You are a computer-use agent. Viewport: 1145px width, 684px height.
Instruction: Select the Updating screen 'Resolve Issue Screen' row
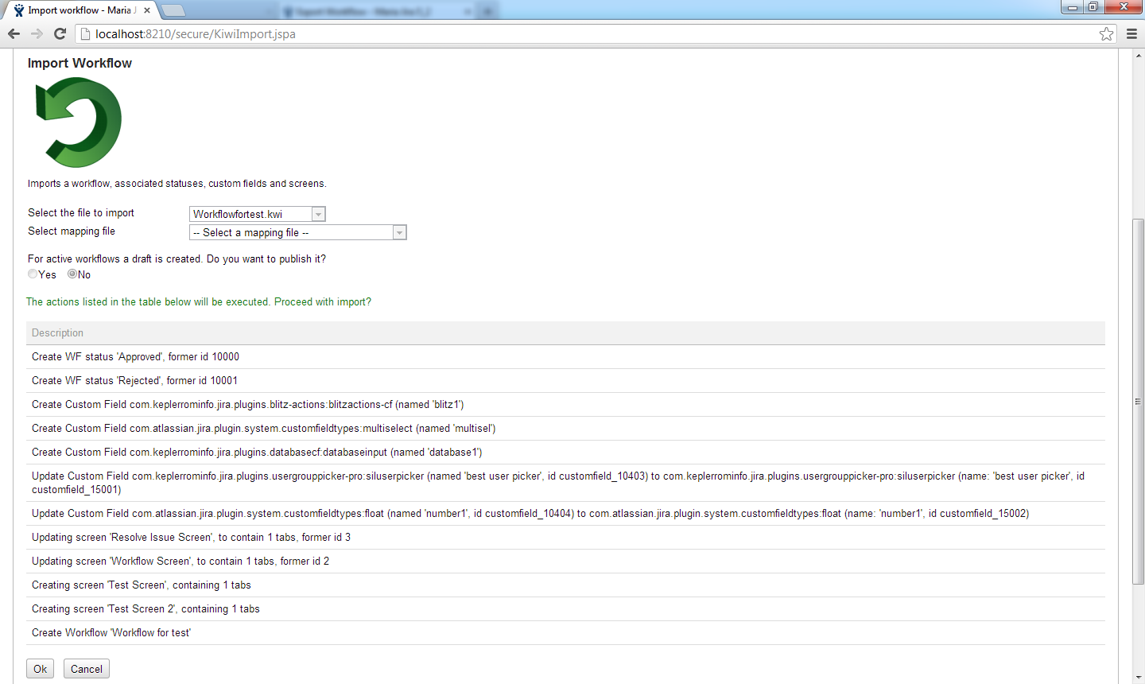[565, 538]
